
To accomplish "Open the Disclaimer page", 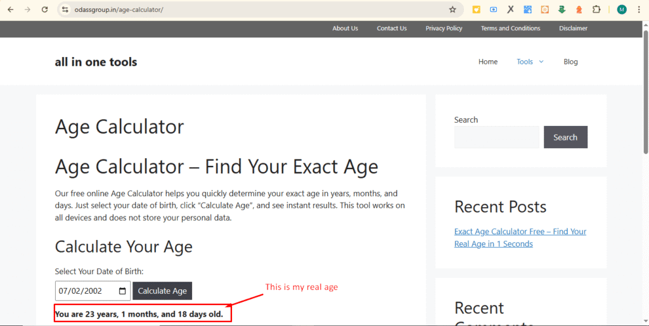I will coord(573,28).
